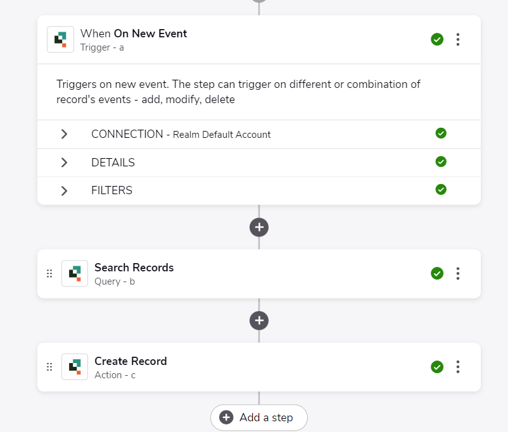The height and width of the screenshot is (432, 508).
Task: Click the drag handle on Create Record step
Action: [49, 367]
